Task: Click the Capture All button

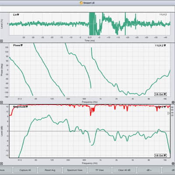Action: (x=25, y=170)
